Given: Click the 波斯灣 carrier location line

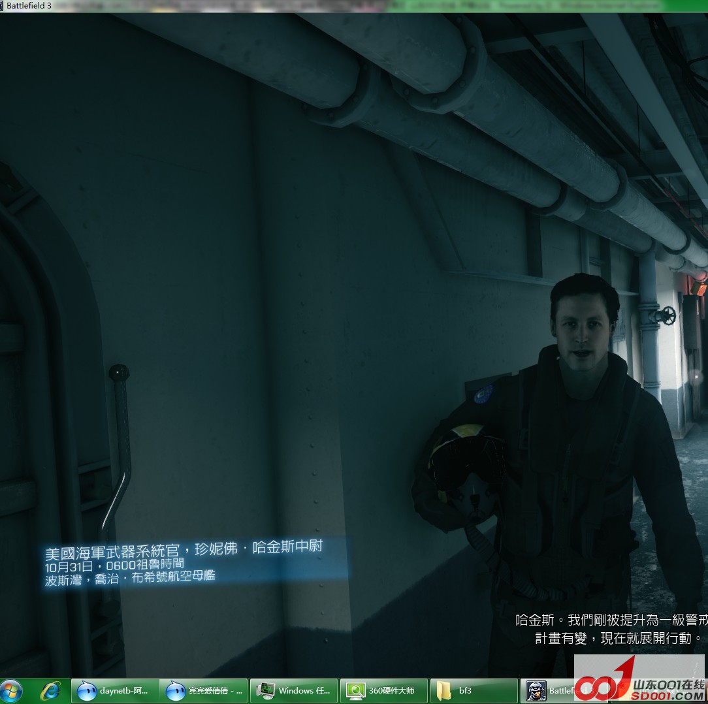Looking at the screenshot, I should [130, 577].
